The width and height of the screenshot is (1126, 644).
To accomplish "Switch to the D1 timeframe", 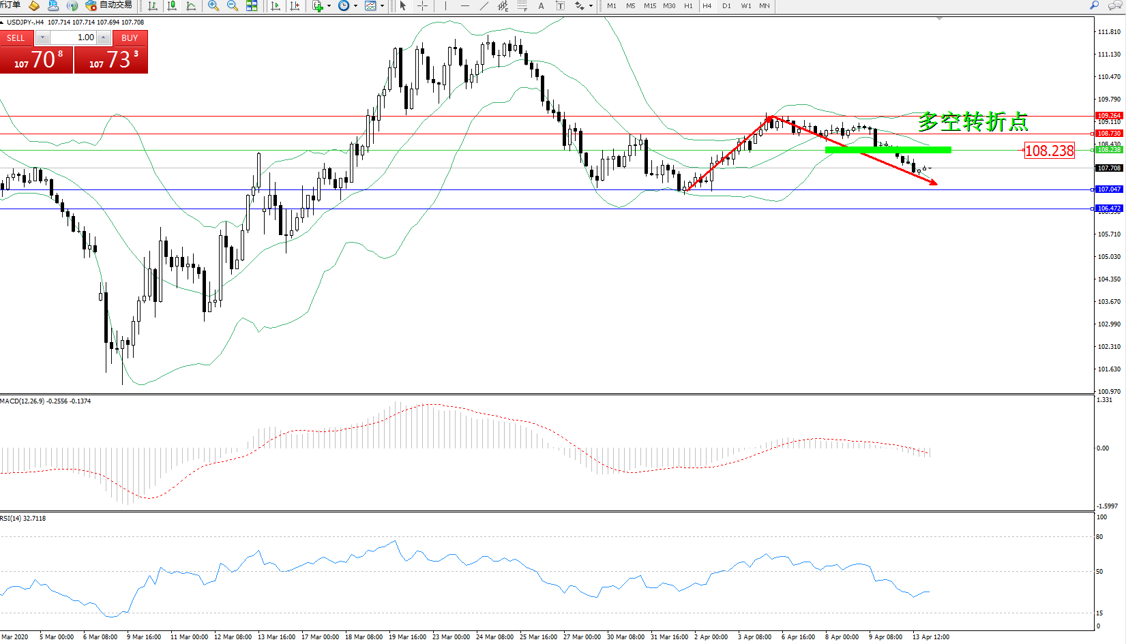I will pyautogui.click(x=726, y=6).
